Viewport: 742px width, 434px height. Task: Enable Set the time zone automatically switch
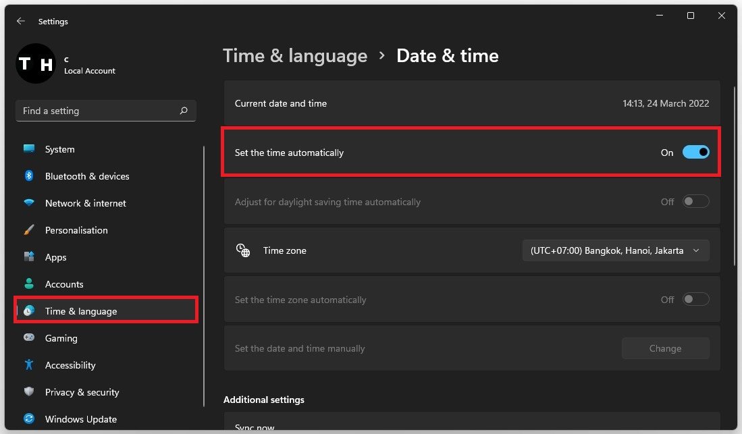click(x=695, y=300)
